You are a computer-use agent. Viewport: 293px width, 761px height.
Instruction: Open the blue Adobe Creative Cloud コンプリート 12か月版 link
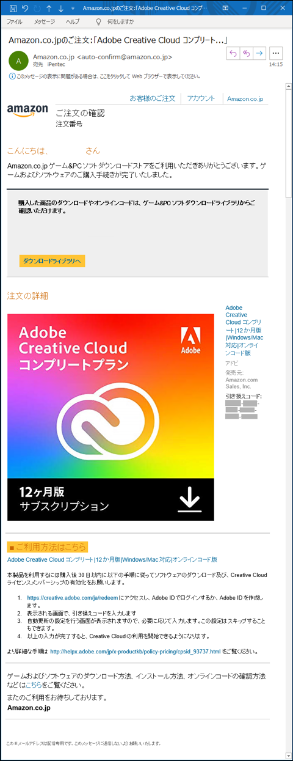tap(112, 559)
